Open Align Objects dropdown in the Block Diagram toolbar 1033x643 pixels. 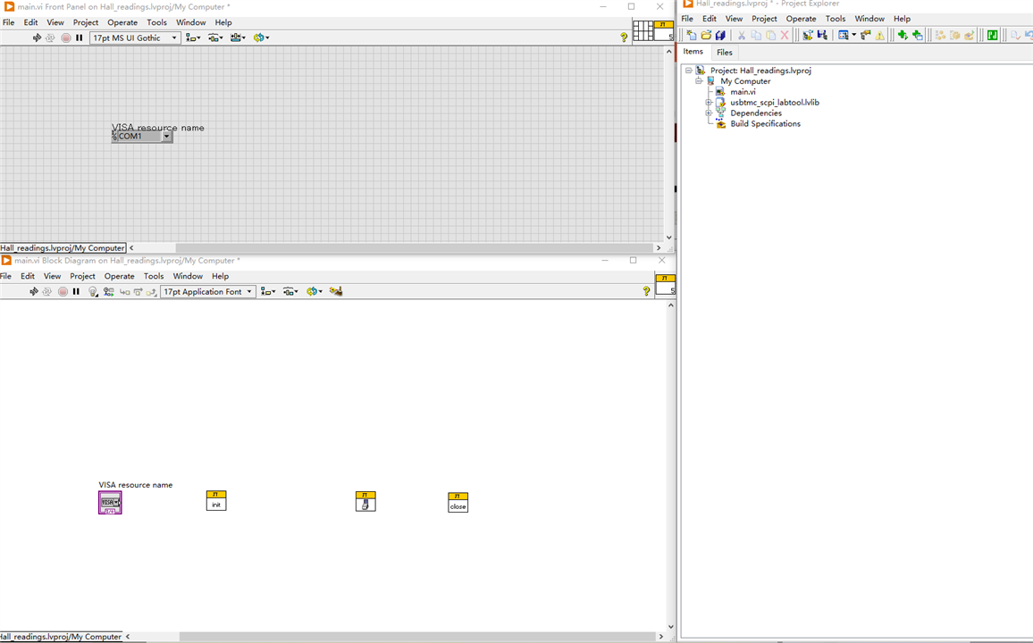coord(267,291)
